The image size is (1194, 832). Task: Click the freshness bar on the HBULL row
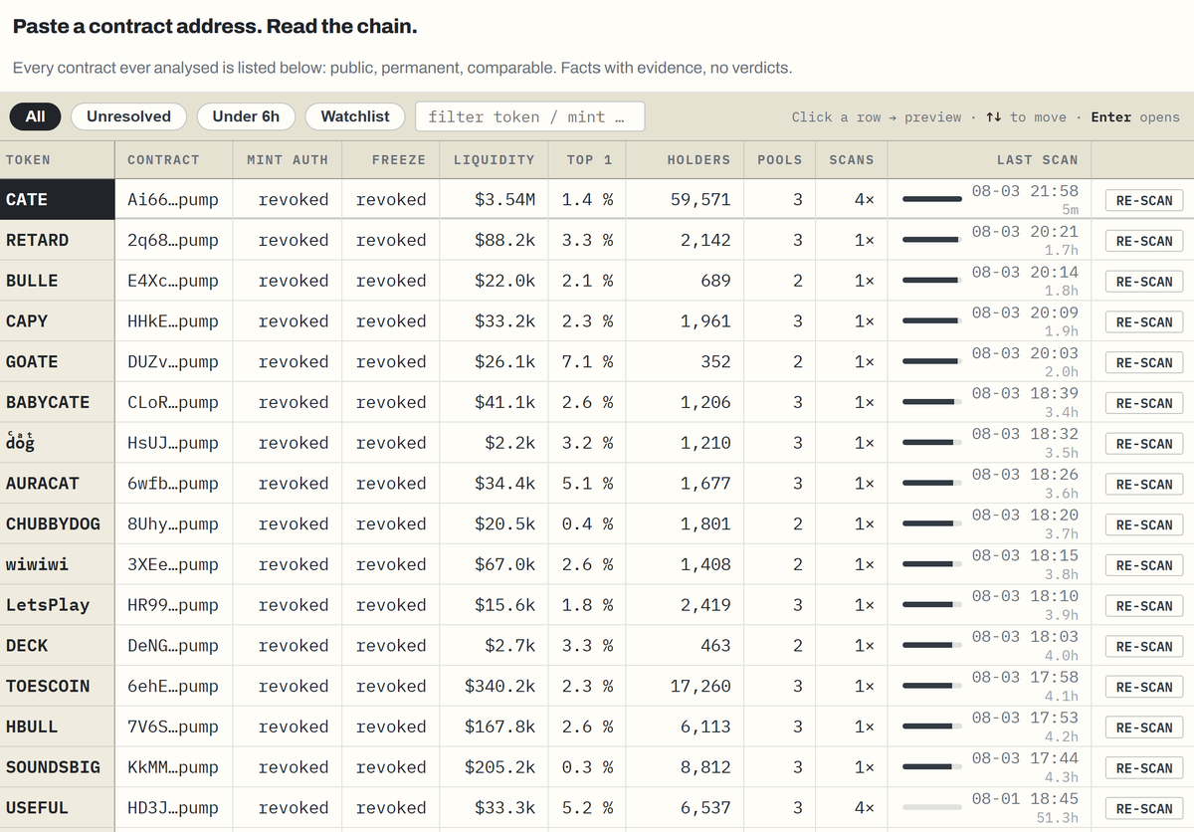pyautogui.click(x=932, y=727)
